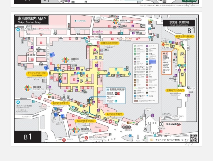Click the DAIMARU store logo

pos(80,21)
